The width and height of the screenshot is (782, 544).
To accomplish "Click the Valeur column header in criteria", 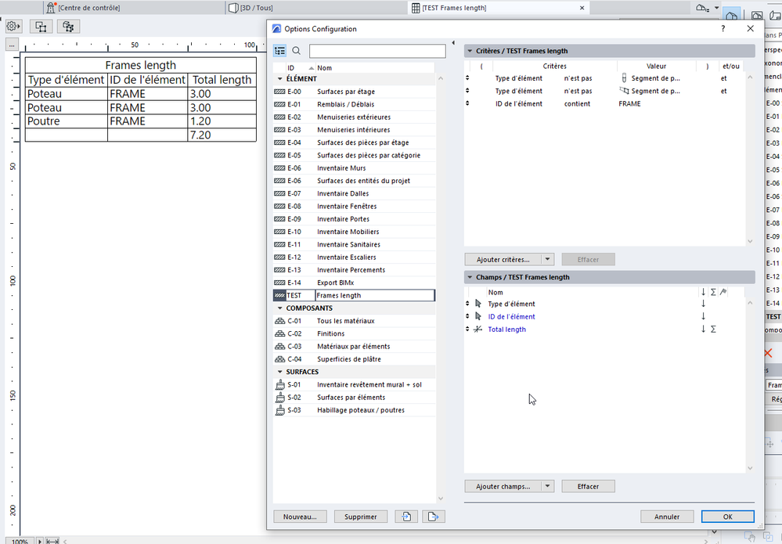I will pos(656,66).
